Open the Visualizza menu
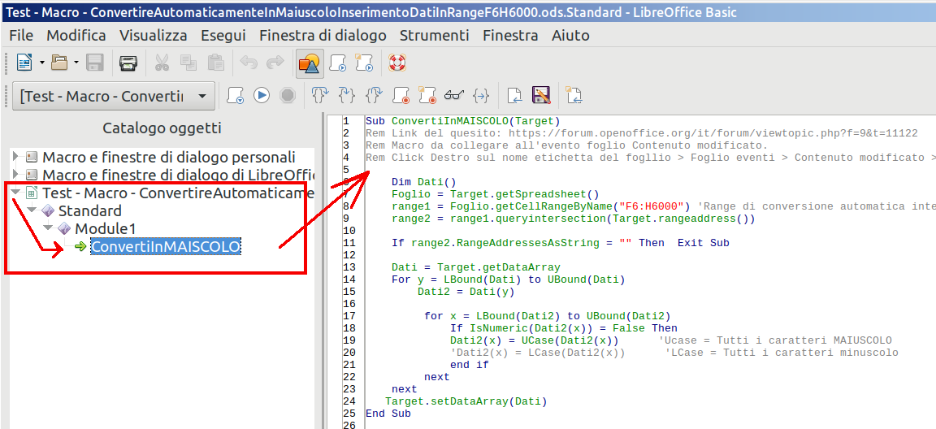936x429 pixels. point(154,35)
